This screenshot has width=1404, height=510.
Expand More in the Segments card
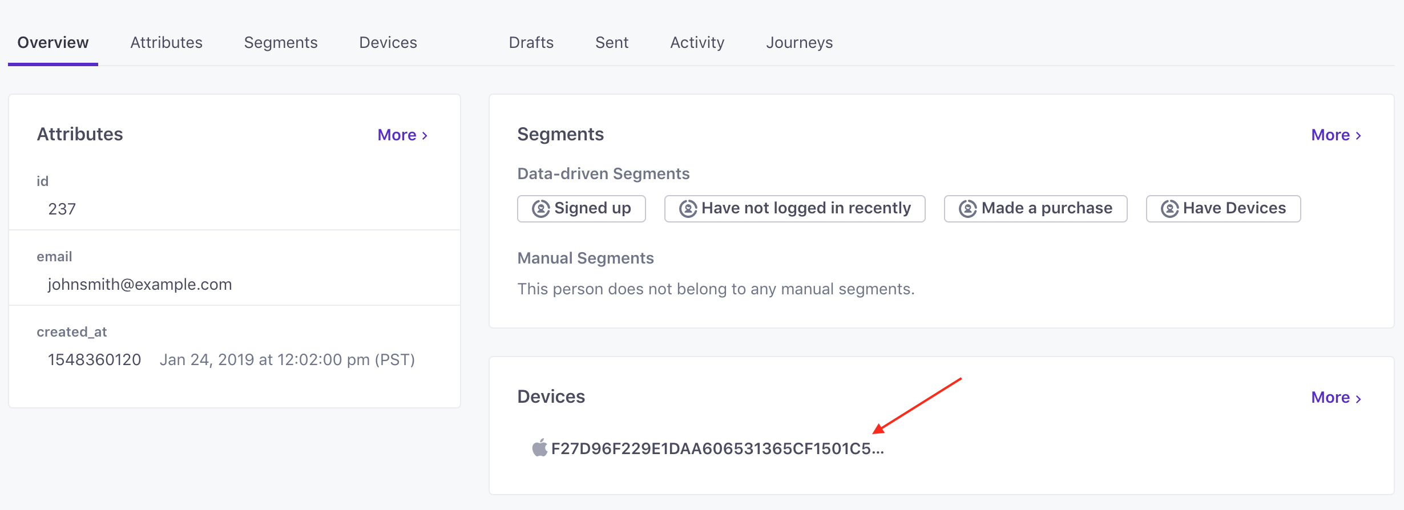(x=1336, y=135)
